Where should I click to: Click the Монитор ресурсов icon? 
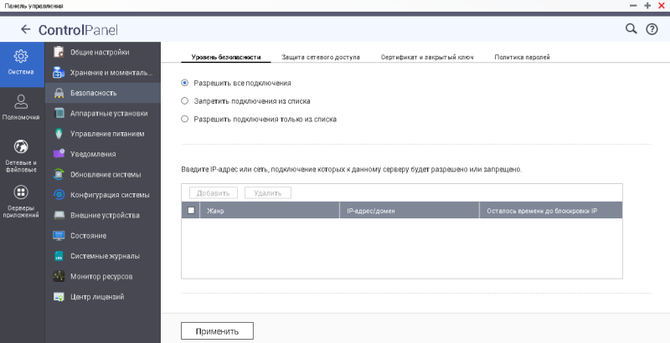59,276
